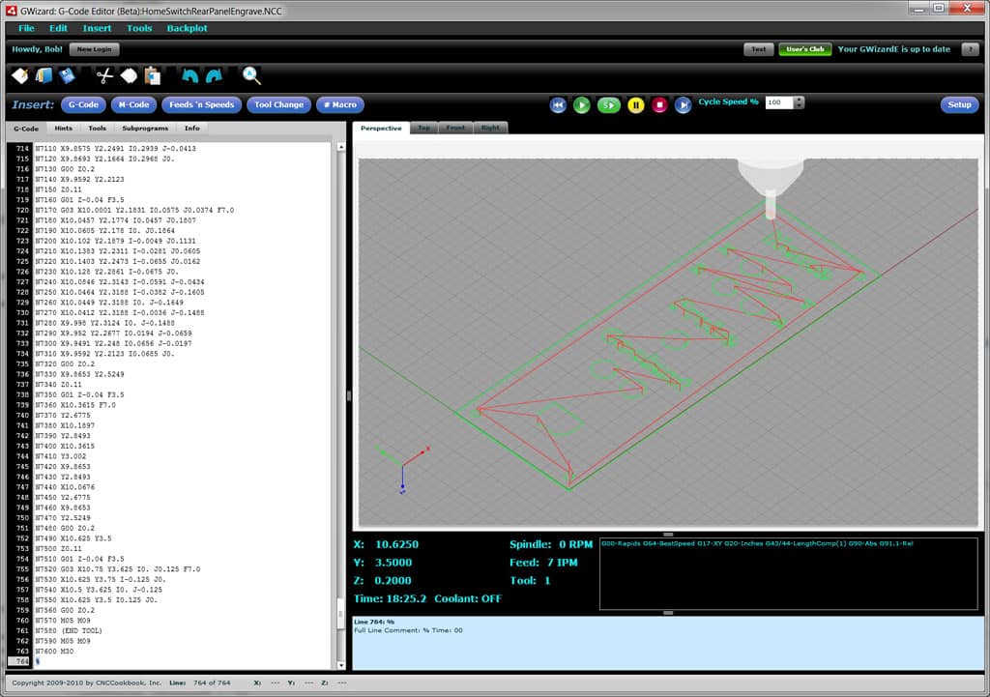Screen dimensions: 990x697
Task: Increase Cycle Speed with the stepper arrow
Action: point(800,99)
